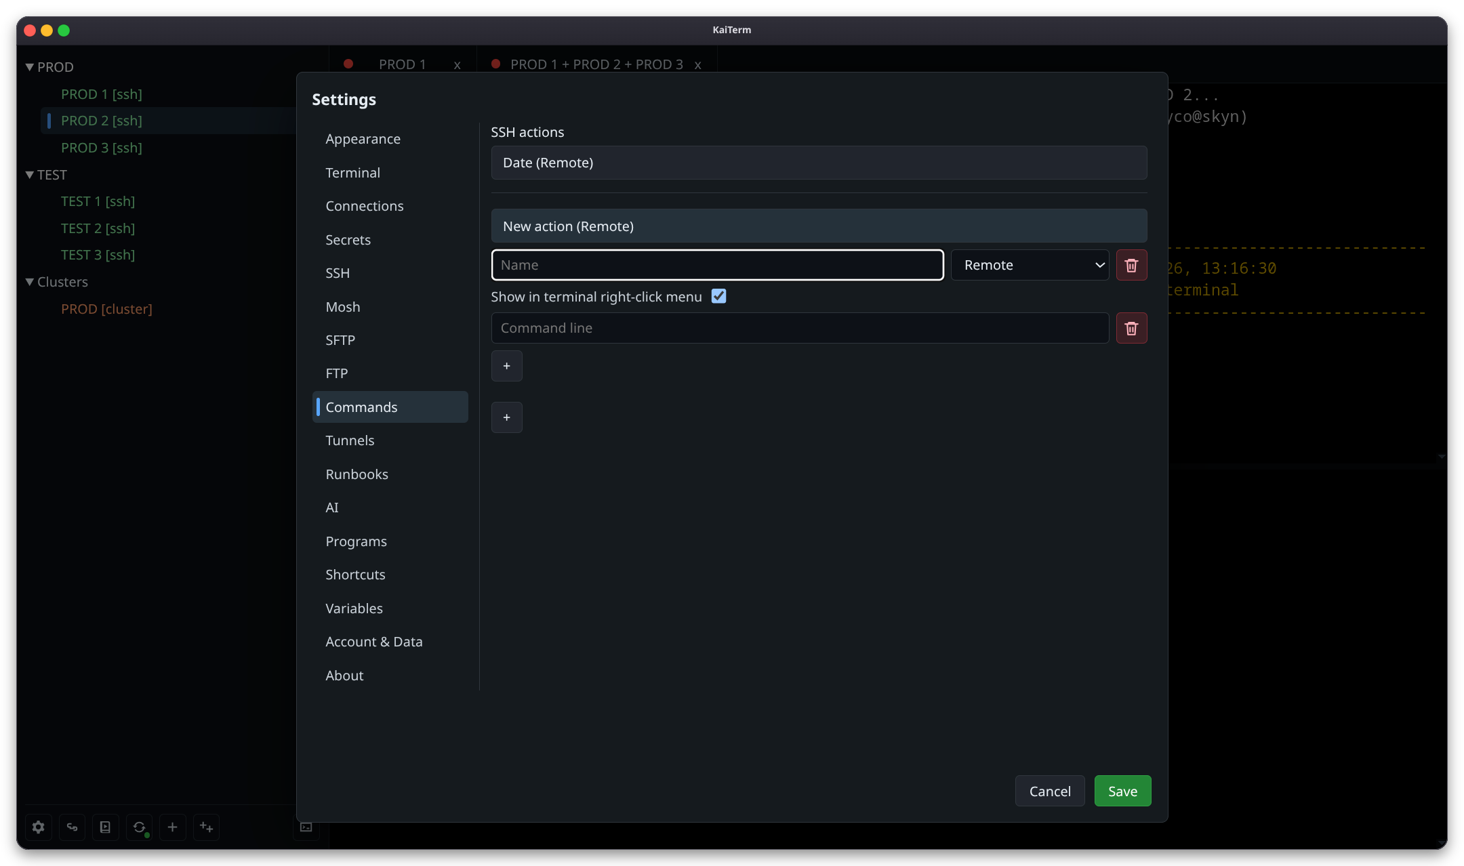Collapse the New action (Remote) header
The width and height of the screenshot is (1464, 866).
pyautogui.click(x=819, y=226)
